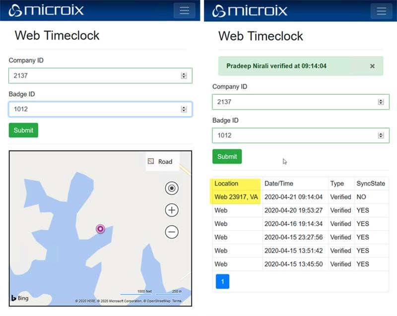Zoom in on the map
This screenshot has width=397, height=316.
(x=172, y=210)
